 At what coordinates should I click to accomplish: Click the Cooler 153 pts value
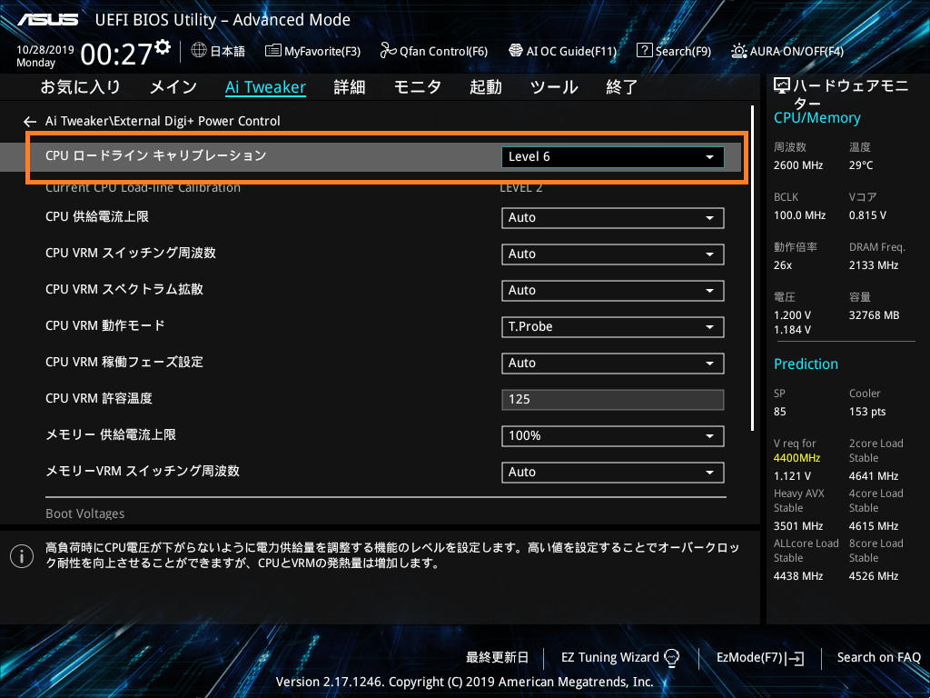867,412
